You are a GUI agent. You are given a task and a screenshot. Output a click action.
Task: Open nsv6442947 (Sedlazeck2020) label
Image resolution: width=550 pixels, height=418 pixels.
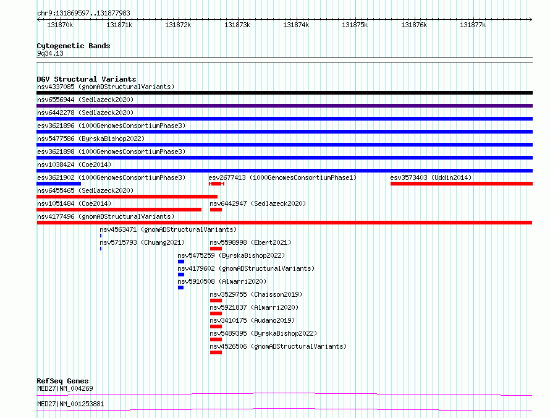(258, 203)
